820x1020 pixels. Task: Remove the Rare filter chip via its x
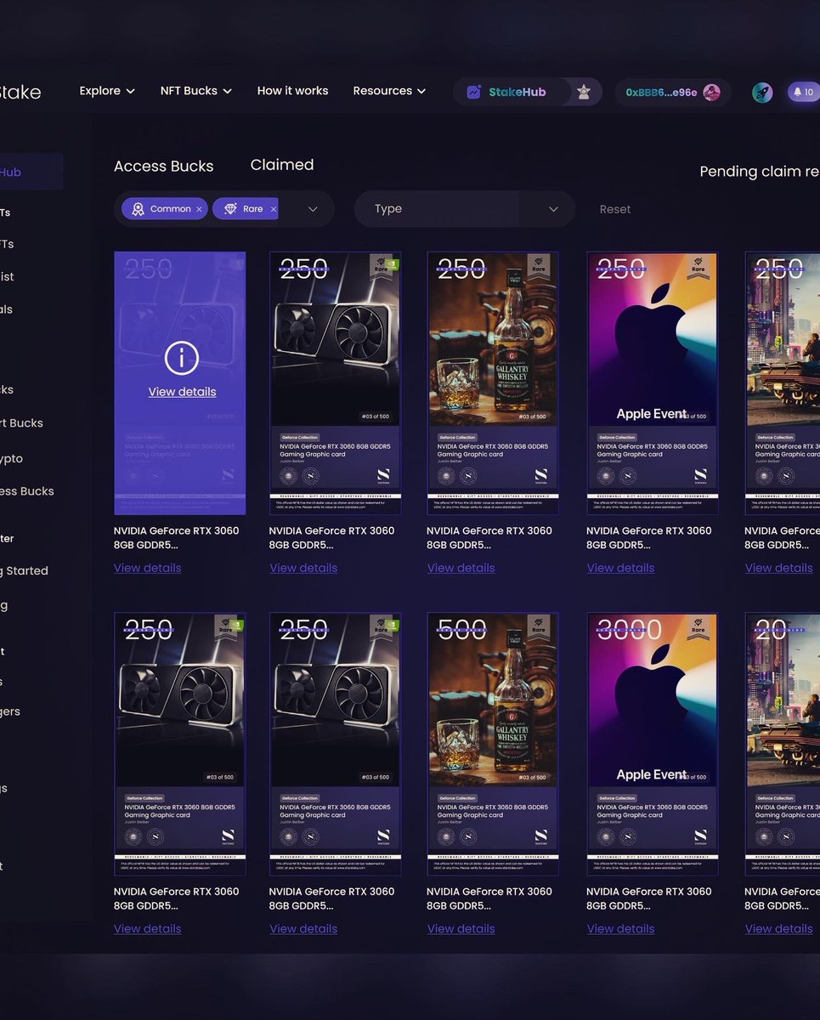coord(273,209)
